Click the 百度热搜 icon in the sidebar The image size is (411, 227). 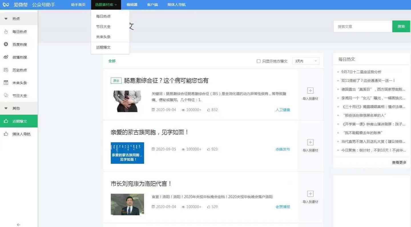click(x=6, y=44)
